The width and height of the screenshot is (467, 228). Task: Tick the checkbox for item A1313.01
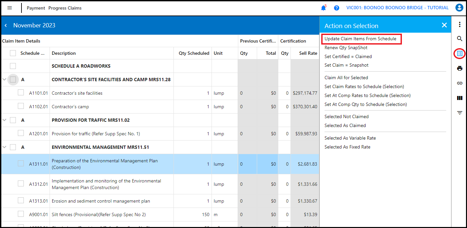(x=21, y=201)
